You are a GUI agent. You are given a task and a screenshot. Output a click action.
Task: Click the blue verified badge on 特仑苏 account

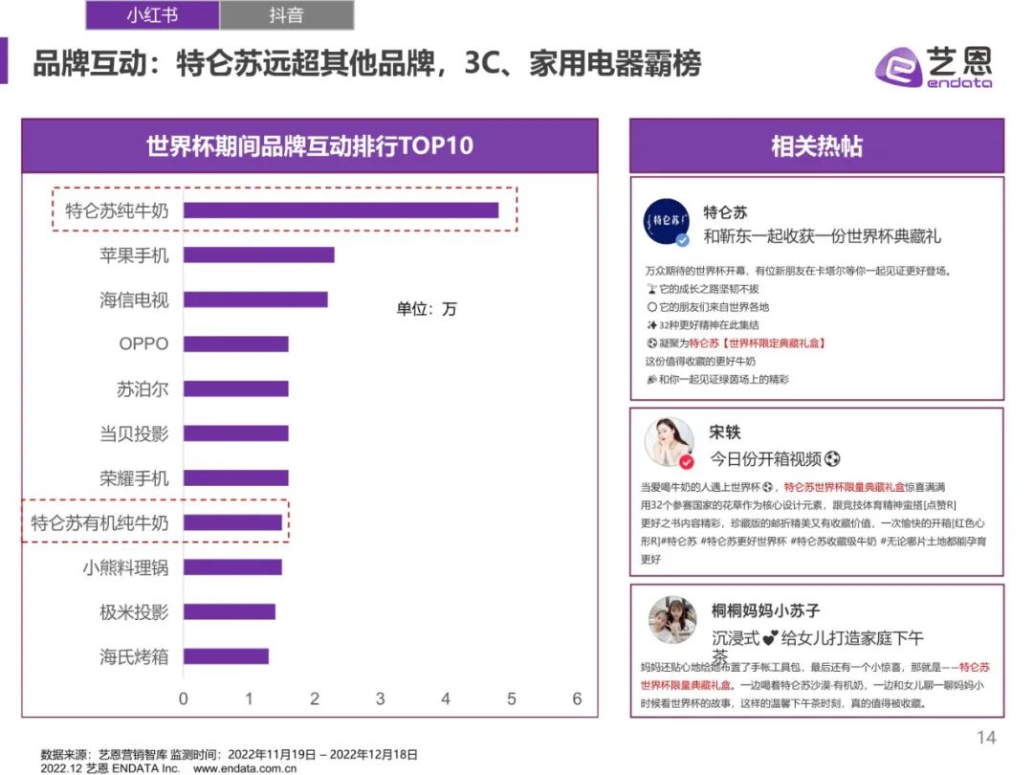pyautogui.click(x=681, y=242)
